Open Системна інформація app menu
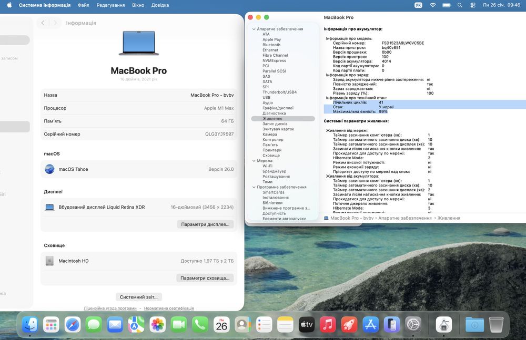Image resolution: width=526 pixels, height=340 pixels. point(45,5)
